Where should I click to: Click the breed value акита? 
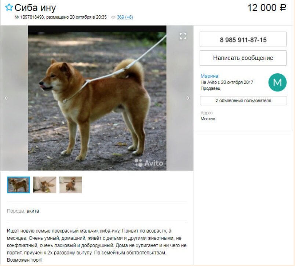[x=33, y=211]
